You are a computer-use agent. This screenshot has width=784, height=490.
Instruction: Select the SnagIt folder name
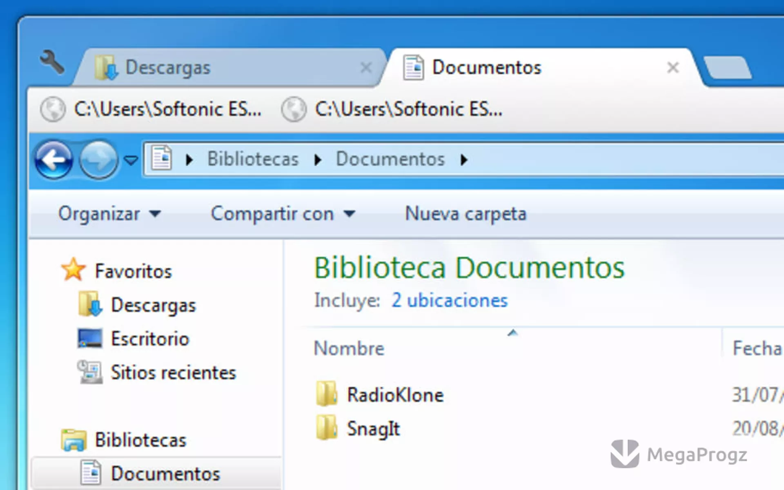(373, 429)
